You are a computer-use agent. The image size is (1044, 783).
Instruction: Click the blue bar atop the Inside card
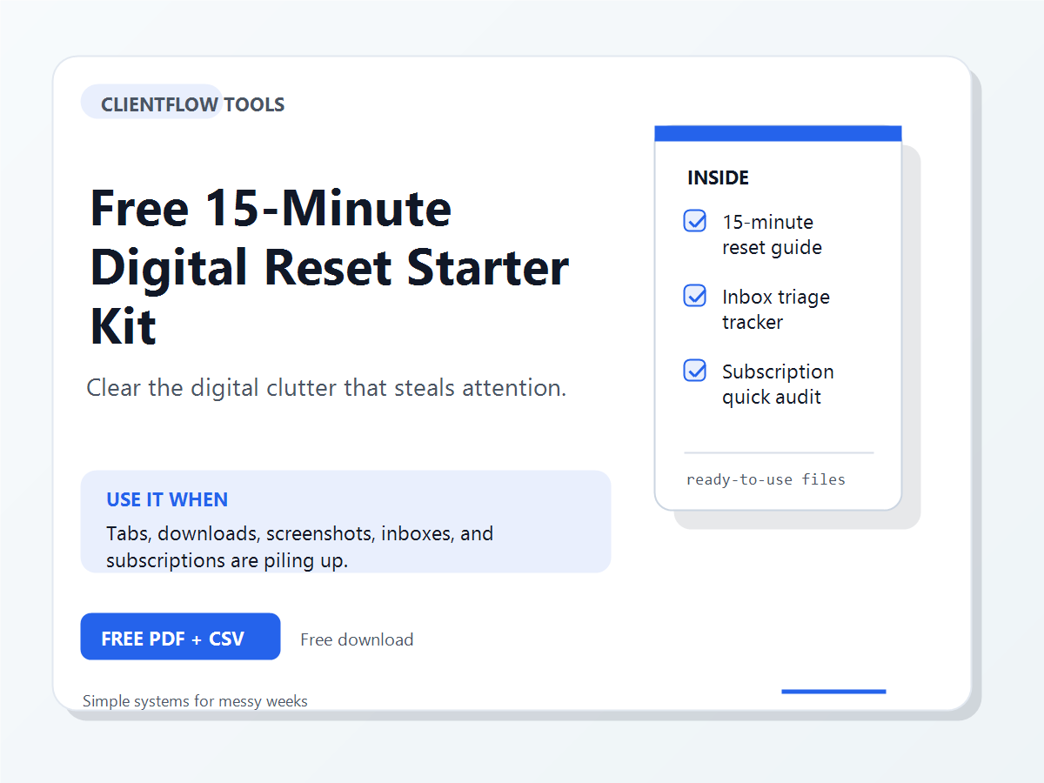778,133
